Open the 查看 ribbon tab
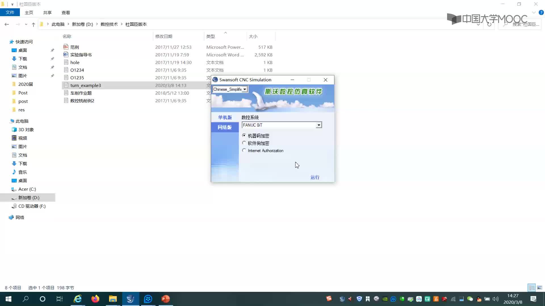Screen dimensions: 545x306 click(x=66, y=12)
